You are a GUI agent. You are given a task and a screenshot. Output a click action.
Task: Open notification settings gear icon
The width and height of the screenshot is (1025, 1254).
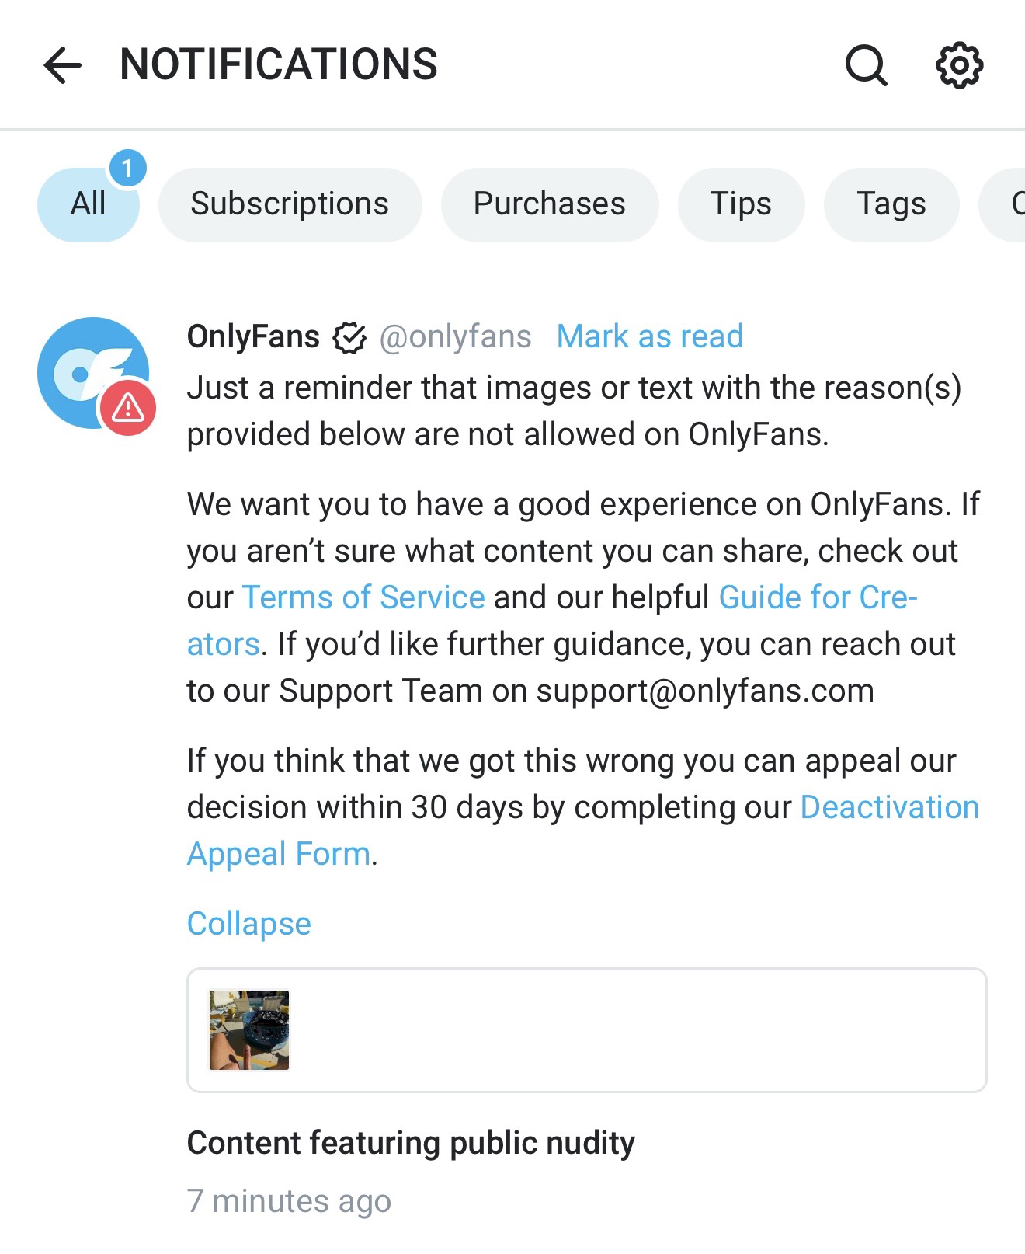point(959,64)
